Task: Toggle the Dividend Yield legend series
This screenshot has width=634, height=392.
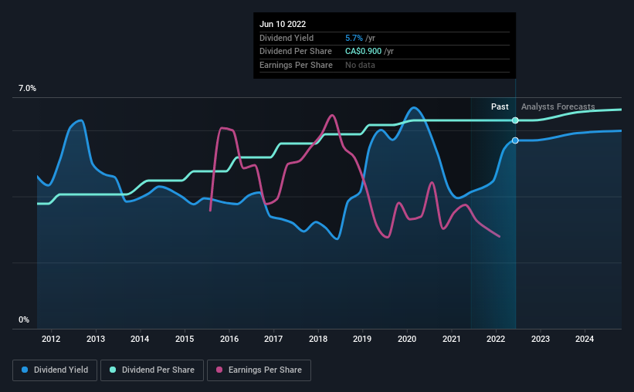Action: 55,370
